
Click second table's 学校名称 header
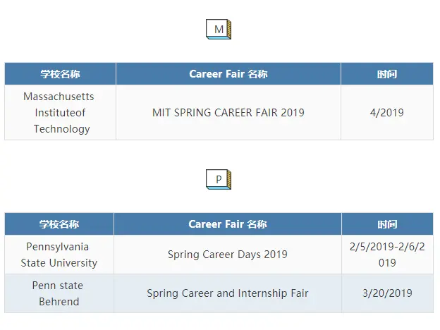click(x=59, y=224)
